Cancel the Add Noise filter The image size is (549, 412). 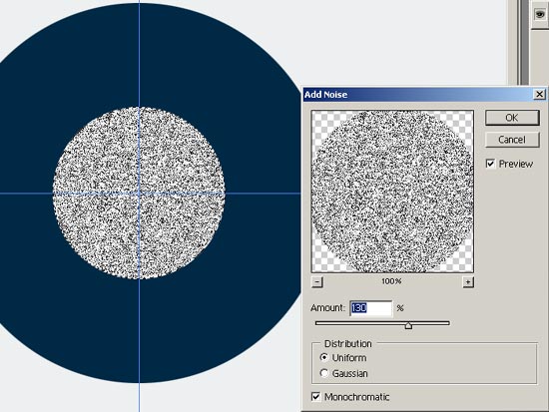(512, 140)
